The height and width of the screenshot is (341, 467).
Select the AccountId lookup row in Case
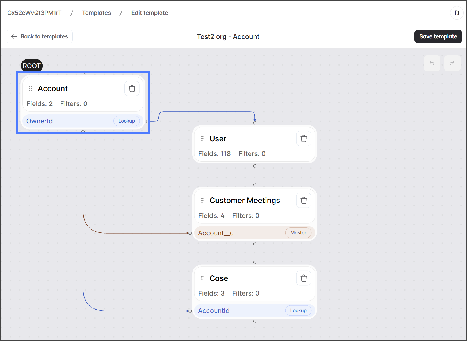click(x=239, y=311)
